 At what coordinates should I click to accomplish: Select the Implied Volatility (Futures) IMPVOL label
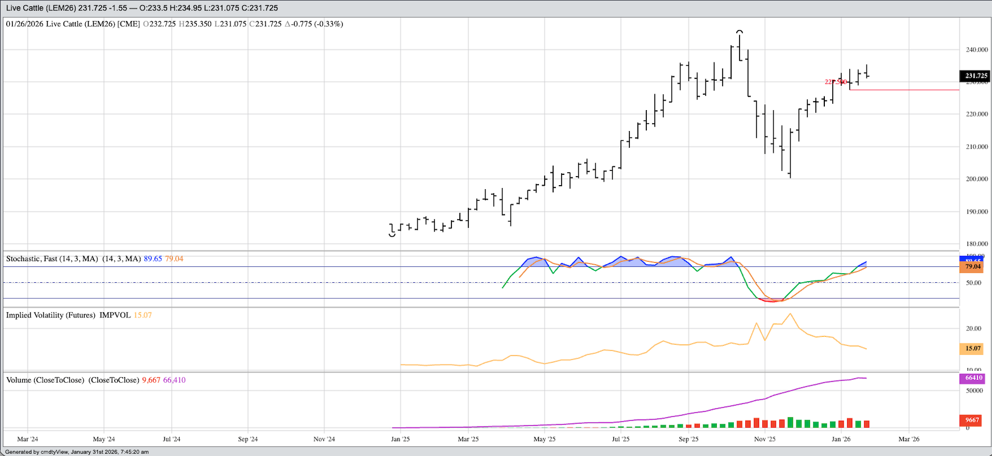(x=68, y=315)
